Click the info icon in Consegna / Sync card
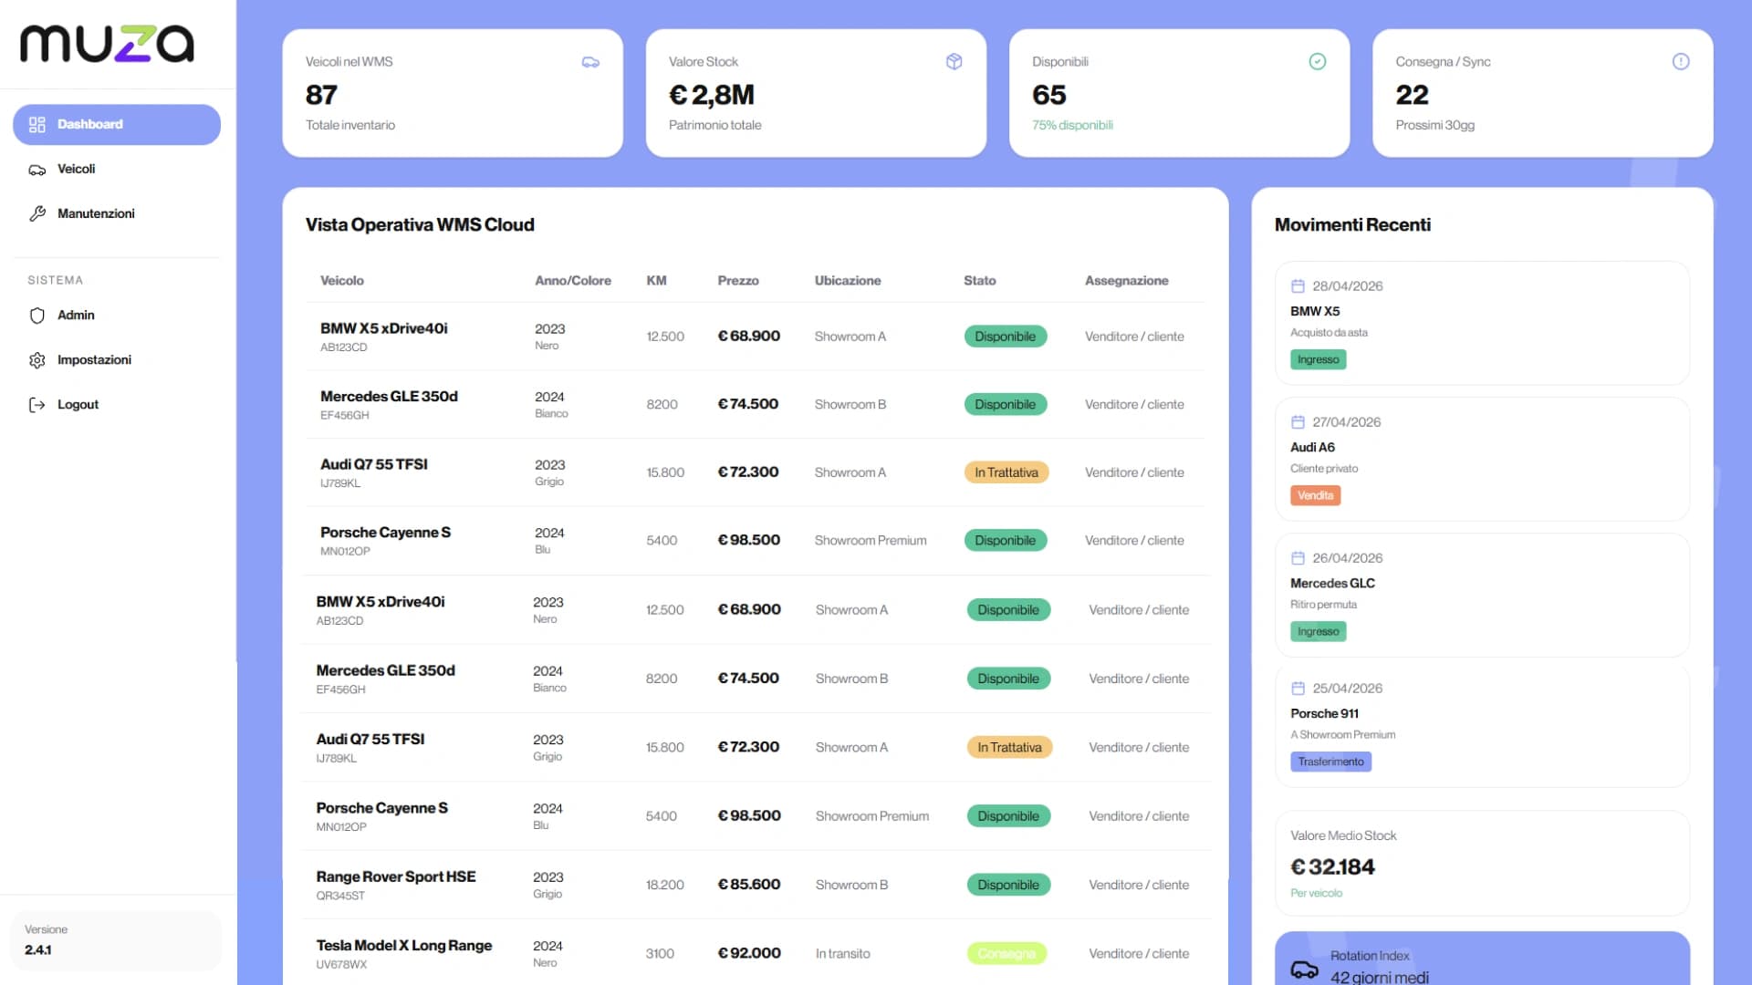This screenshot has height=985, width=1752. tap(1680, 62)
